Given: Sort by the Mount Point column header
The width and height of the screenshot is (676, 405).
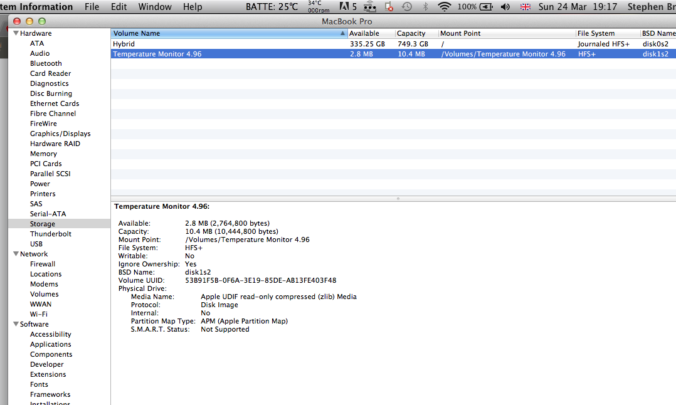Looking at the screenshot, I should pyautogui.click(x=507, y=33).
